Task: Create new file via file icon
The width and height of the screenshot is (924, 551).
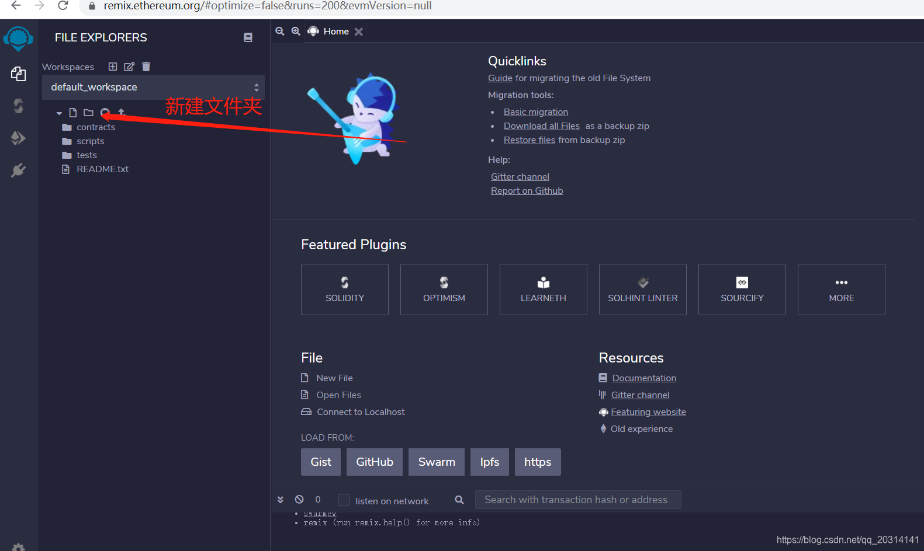Action: click(73, 113)
